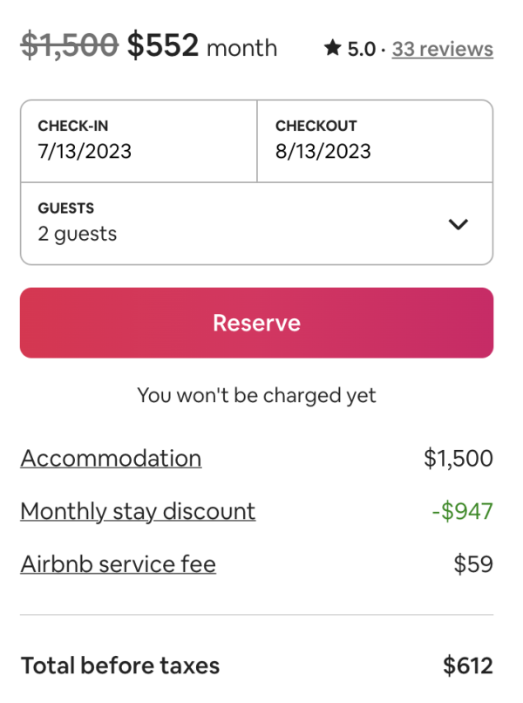Click the green -$947 discount amount
The height and width of the screenshot is (703, 523).
point(462,511)
